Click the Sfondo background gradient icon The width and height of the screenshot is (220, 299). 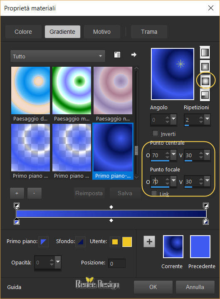coord(80,242)
